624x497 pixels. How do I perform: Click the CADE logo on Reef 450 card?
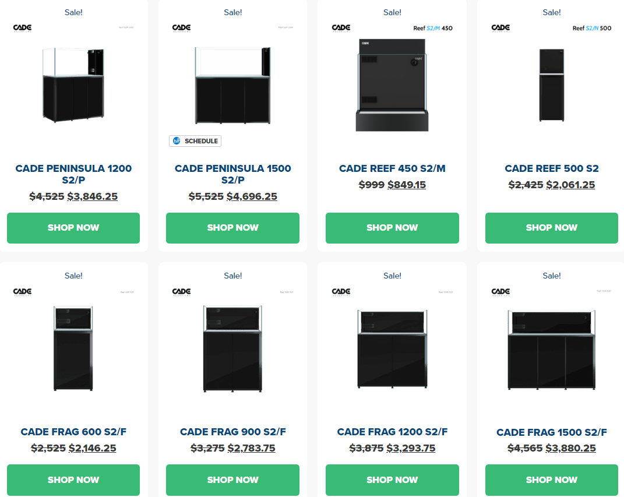coord(341,28)
